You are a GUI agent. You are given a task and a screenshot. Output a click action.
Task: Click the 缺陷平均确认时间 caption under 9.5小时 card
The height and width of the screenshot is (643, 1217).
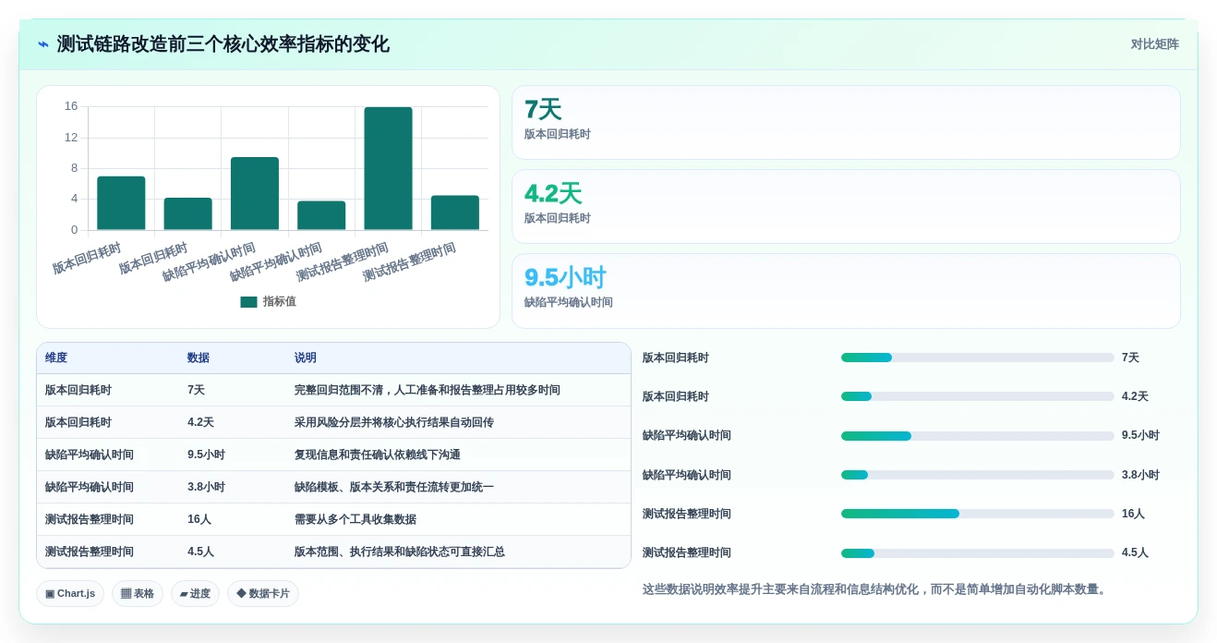(x=569, y=302)
